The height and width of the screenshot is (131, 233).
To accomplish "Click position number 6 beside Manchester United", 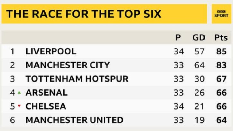I will pos(12,120).
